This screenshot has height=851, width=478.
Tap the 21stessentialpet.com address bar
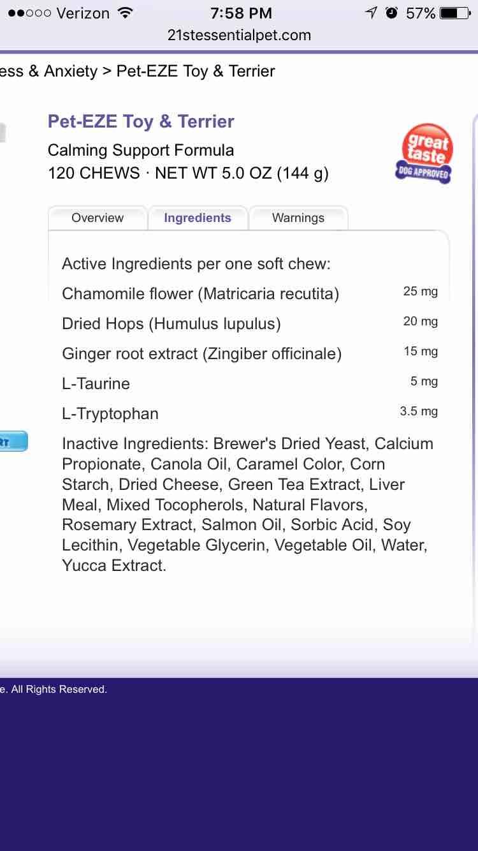pos(239,35)
